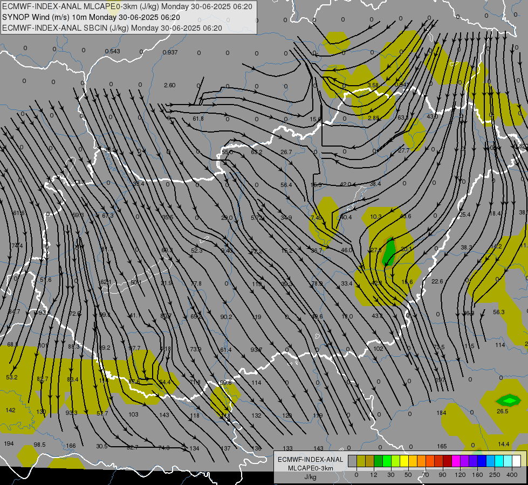Select the dark red legend swatch
The image size is (528, 485).
click(448, 461)
